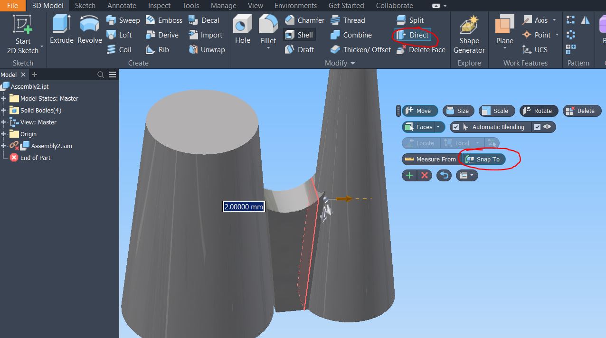Click the green plus apply button

pos(409,176)
